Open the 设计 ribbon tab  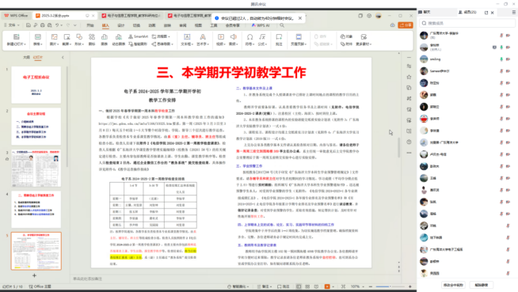click(x=121, y=25)
